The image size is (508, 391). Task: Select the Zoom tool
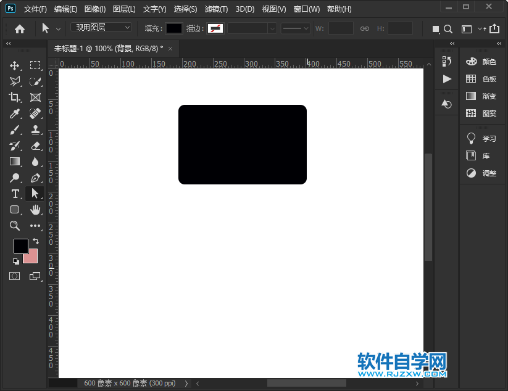[15, 226]
